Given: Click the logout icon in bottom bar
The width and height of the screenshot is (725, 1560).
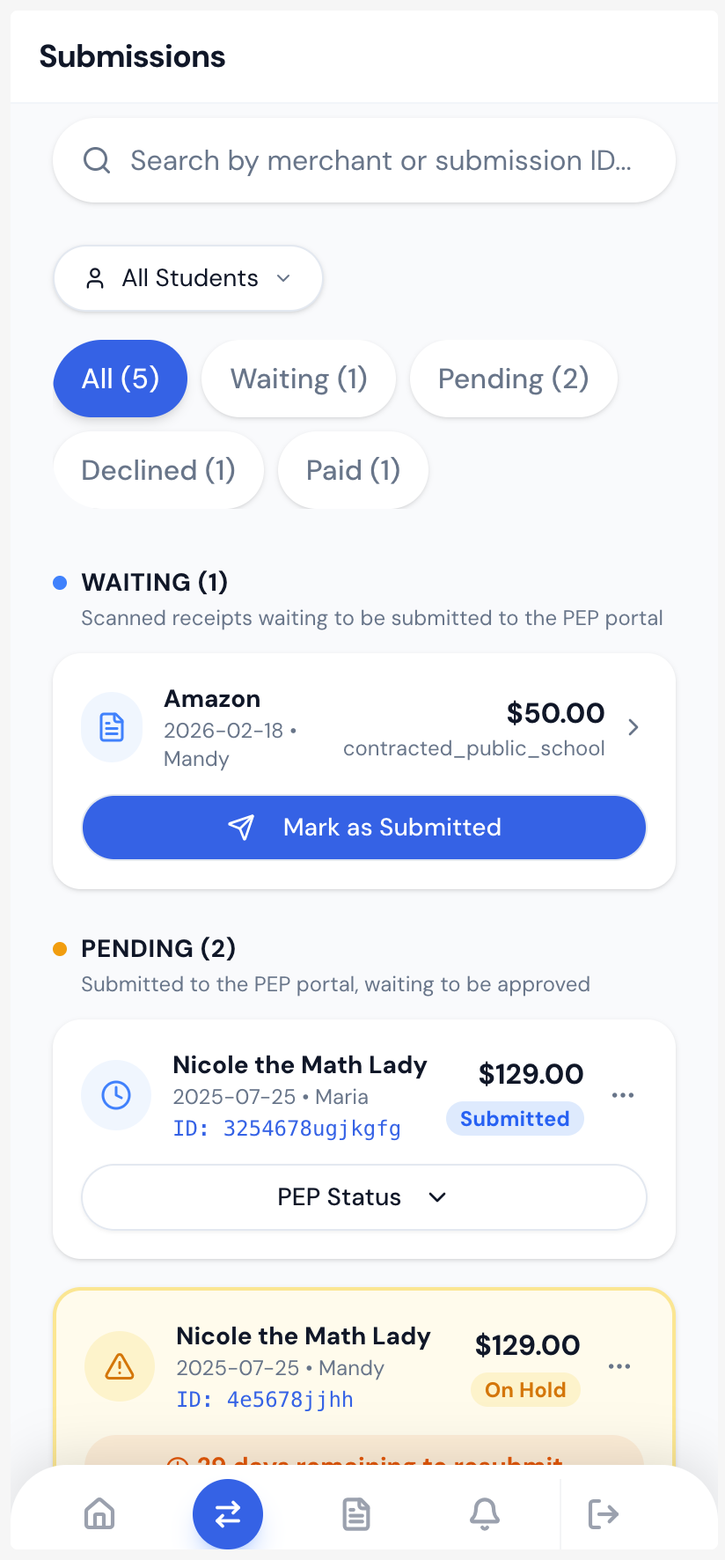Looking at the screenshot, I should [x=604, y=1514].
